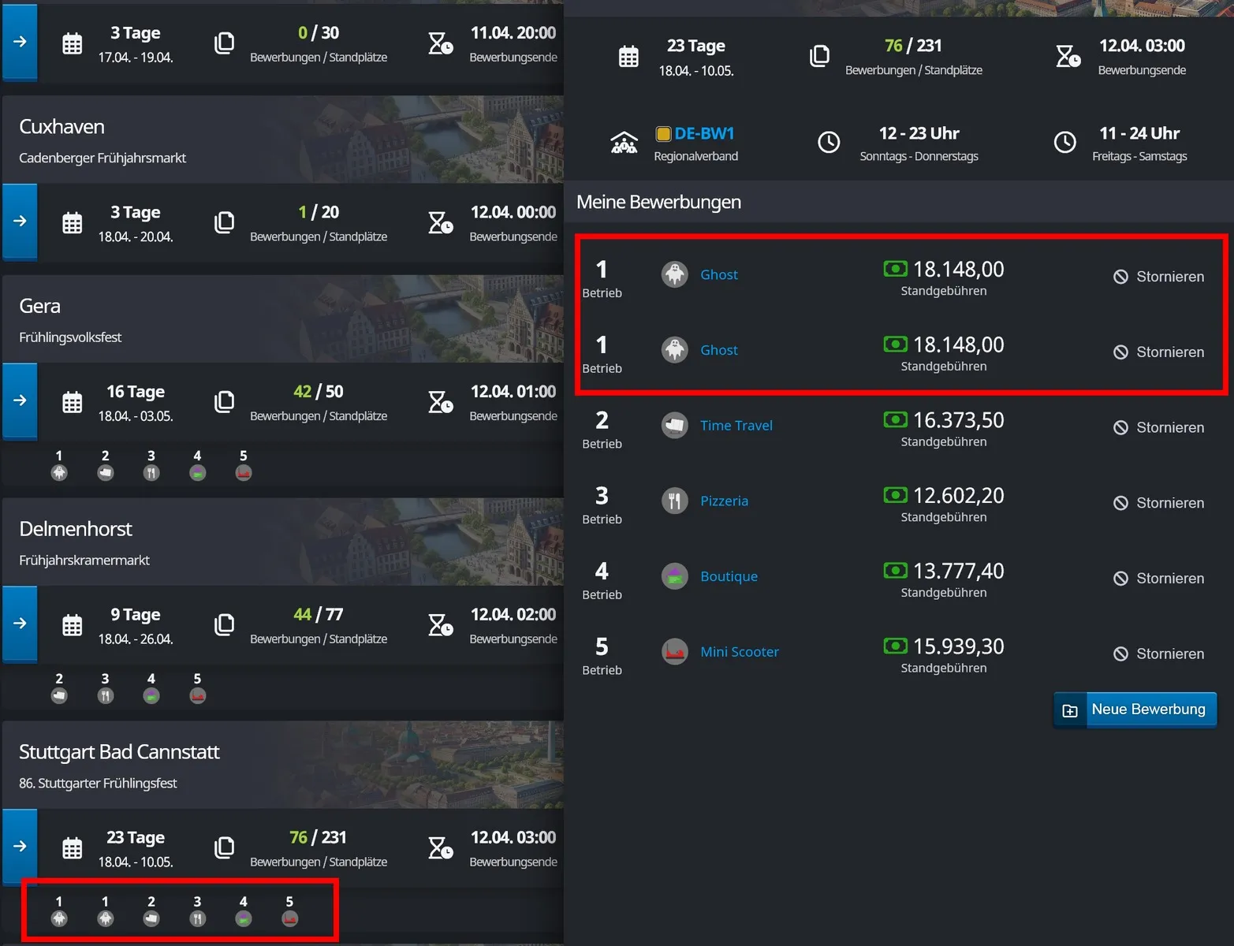Click the Pizzeria fork and knife icon
The height and width of the screenshot is (946, 1234).
point(674,501)
